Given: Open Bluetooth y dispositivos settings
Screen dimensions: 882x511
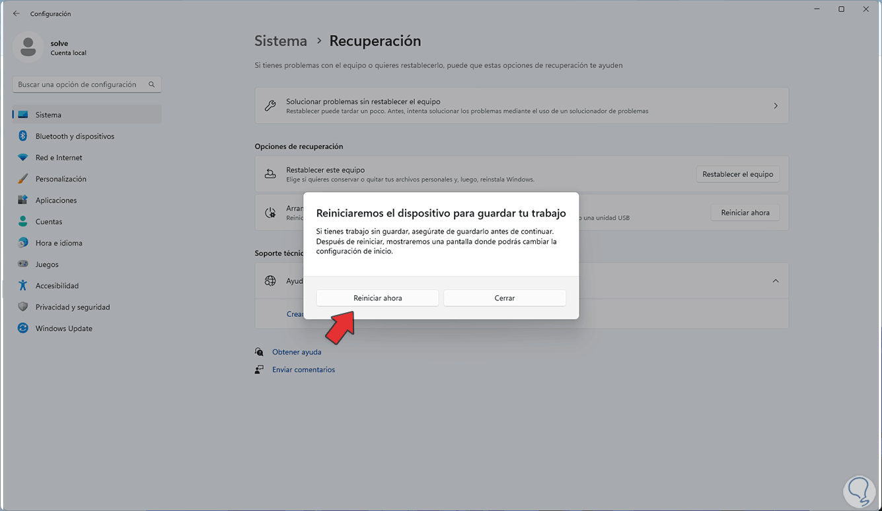Looking at the screenshot, I should (87, 136).
